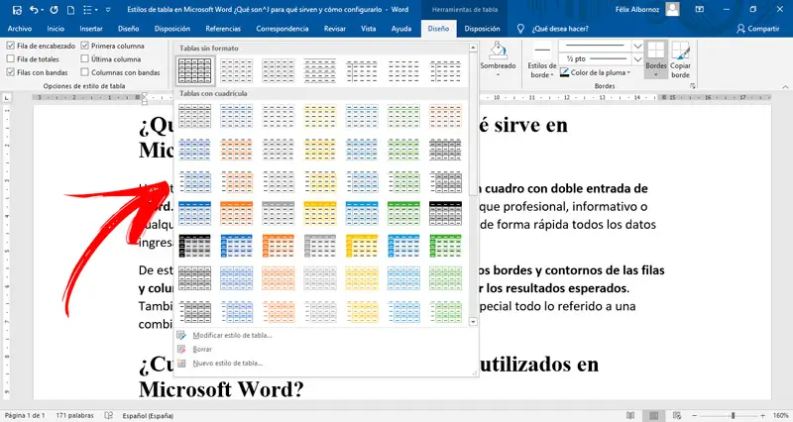793x422 pixels.
Task: Open the Color de la pluma menu
Action: coord(596,72)
